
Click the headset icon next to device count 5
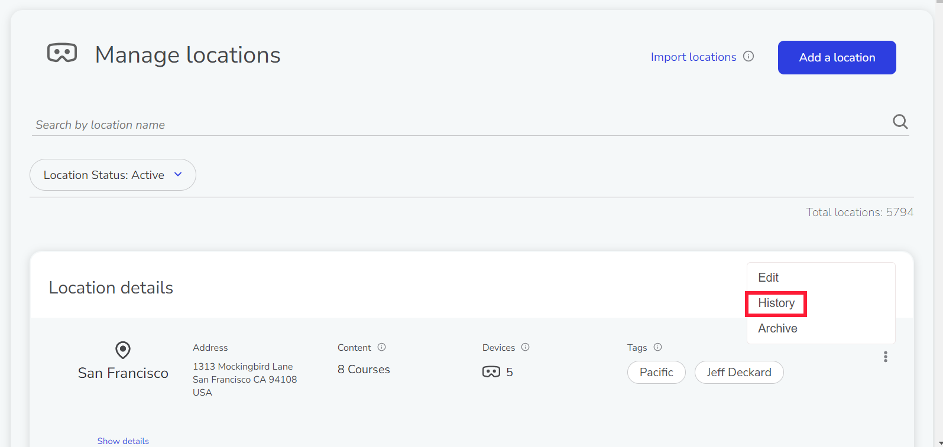491,372
